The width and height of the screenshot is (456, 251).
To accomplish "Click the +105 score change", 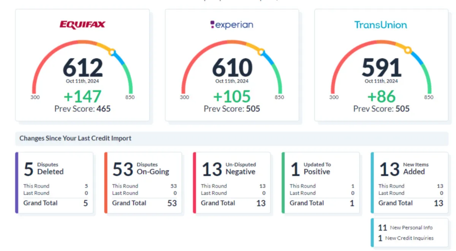I will 232,96.
